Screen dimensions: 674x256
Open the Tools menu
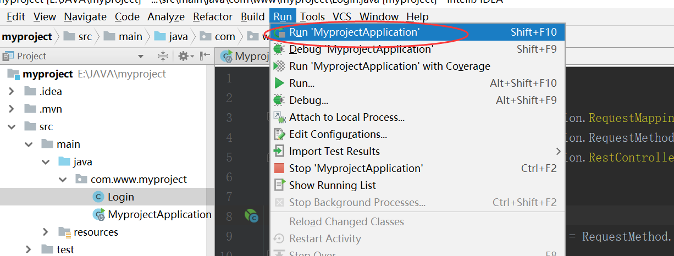[312, 16]
